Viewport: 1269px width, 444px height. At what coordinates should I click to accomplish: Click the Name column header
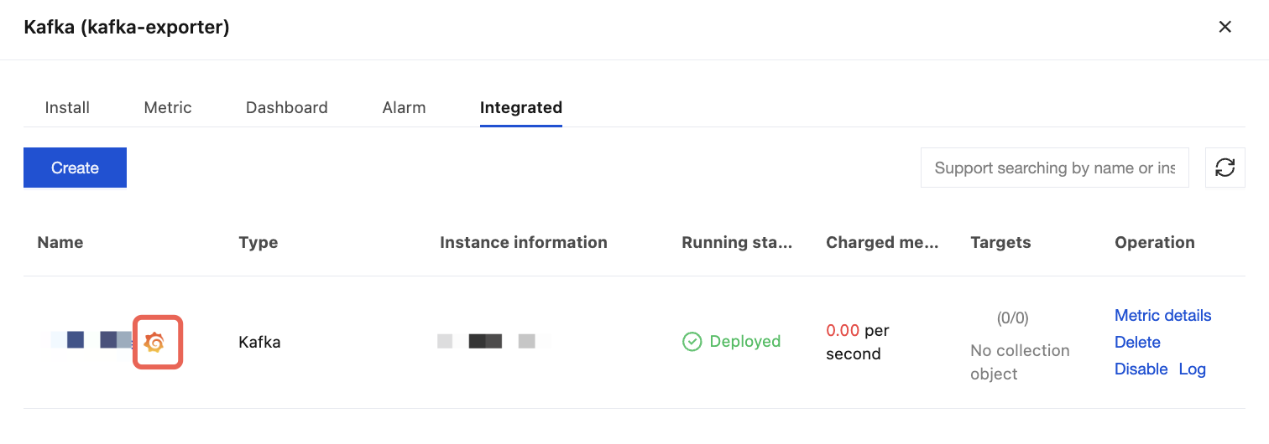pos(60,242)
